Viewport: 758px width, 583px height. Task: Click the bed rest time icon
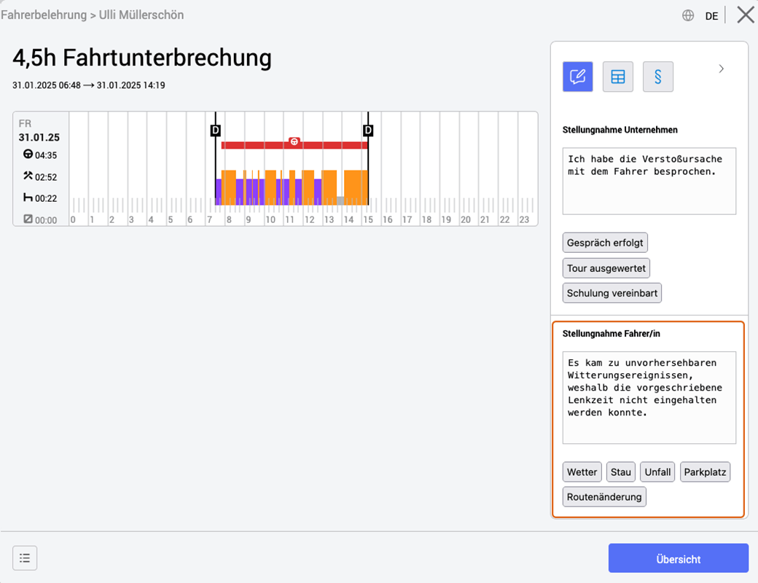[x=28, y=197]
